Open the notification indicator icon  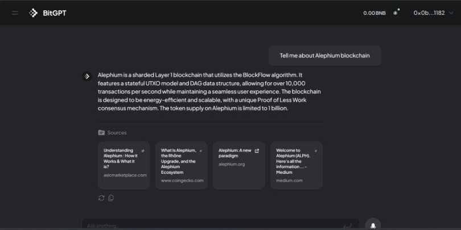396,13
